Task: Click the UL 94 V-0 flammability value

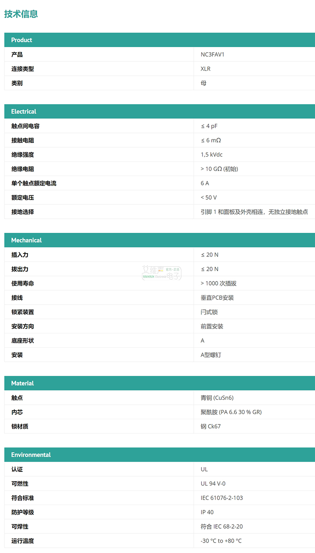Action: 213,484
